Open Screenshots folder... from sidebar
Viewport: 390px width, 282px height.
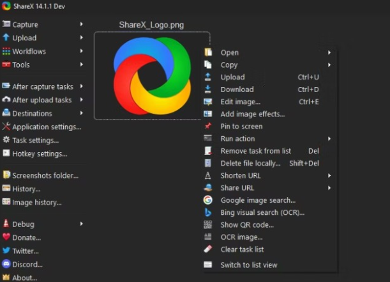click(42, 175)
